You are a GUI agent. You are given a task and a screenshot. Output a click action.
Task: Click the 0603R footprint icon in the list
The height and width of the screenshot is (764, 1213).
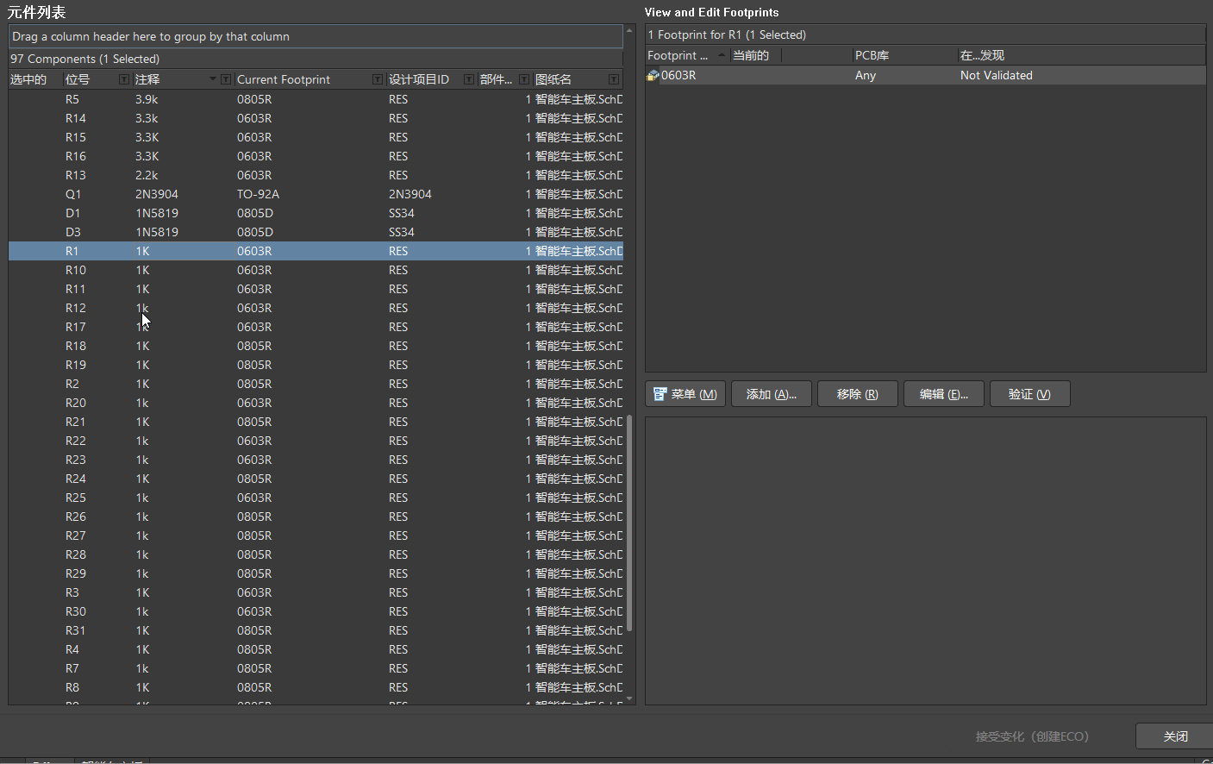click(653, 76)
